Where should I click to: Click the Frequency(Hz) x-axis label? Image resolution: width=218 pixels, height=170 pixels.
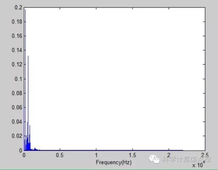coord(114,162)
